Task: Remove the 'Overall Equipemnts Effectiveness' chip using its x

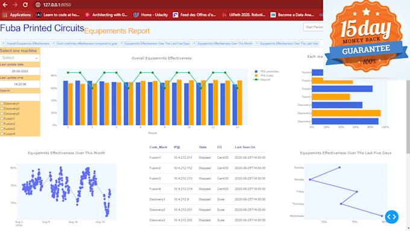Action: (x=4, y=43)
